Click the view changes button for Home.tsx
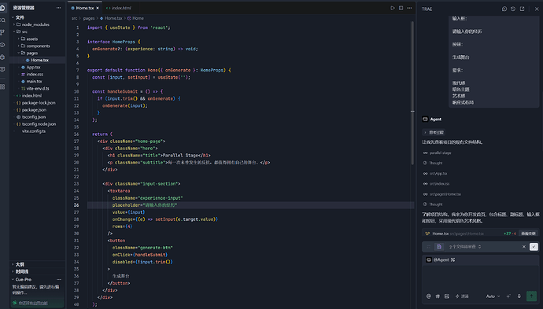Screen dimensions: 543x309 tap(529, 234)
